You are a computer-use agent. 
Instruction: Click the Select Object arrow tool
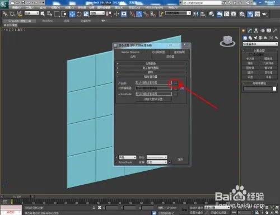(x=43, y=14)
